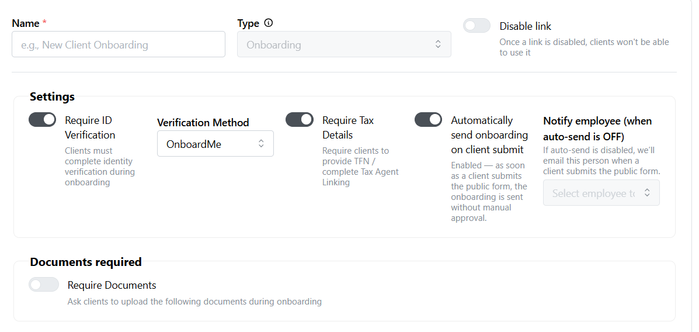Click the info icon beside Type

coord(269,23)
